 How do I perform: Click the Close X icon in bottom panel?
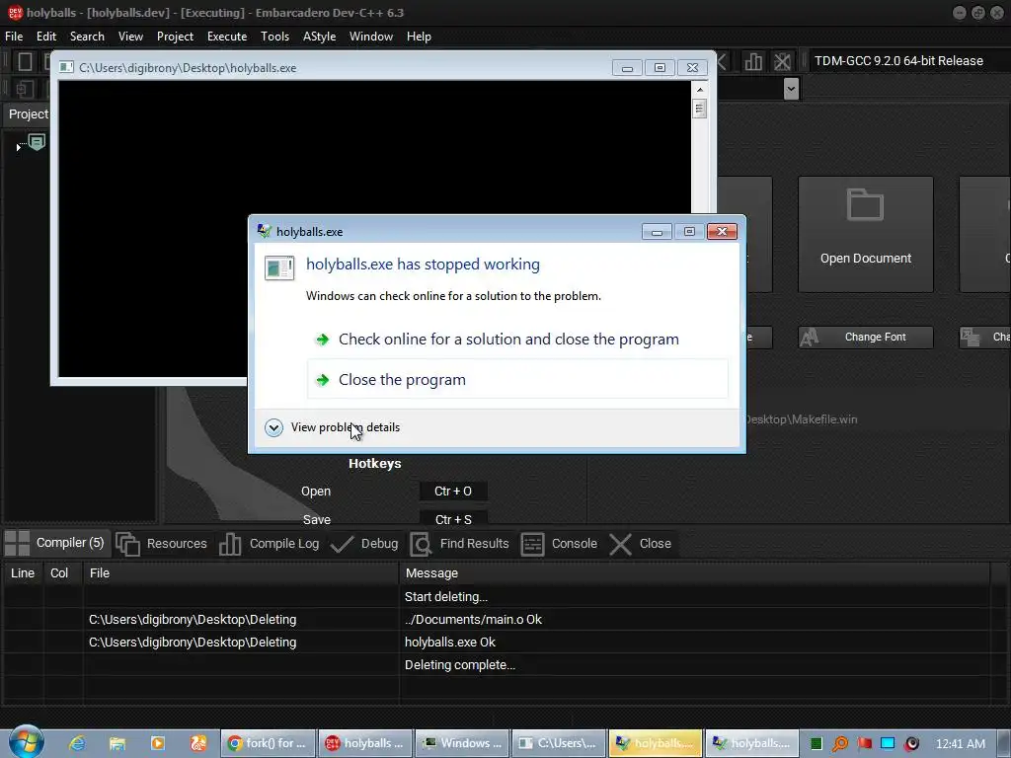pos(620,544)
